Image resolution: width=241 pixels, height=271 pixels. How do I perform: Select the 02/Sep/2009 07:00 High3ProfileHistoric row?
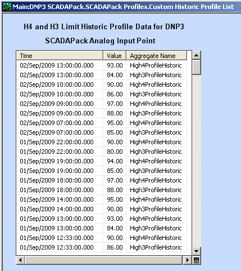point(102,132)
